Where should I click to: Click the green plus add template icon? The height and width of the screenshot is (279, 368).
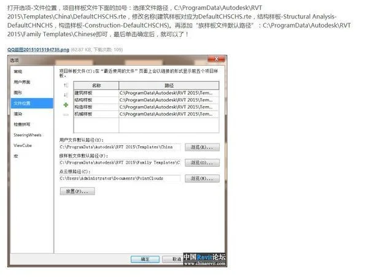click(x=66, y=105)
